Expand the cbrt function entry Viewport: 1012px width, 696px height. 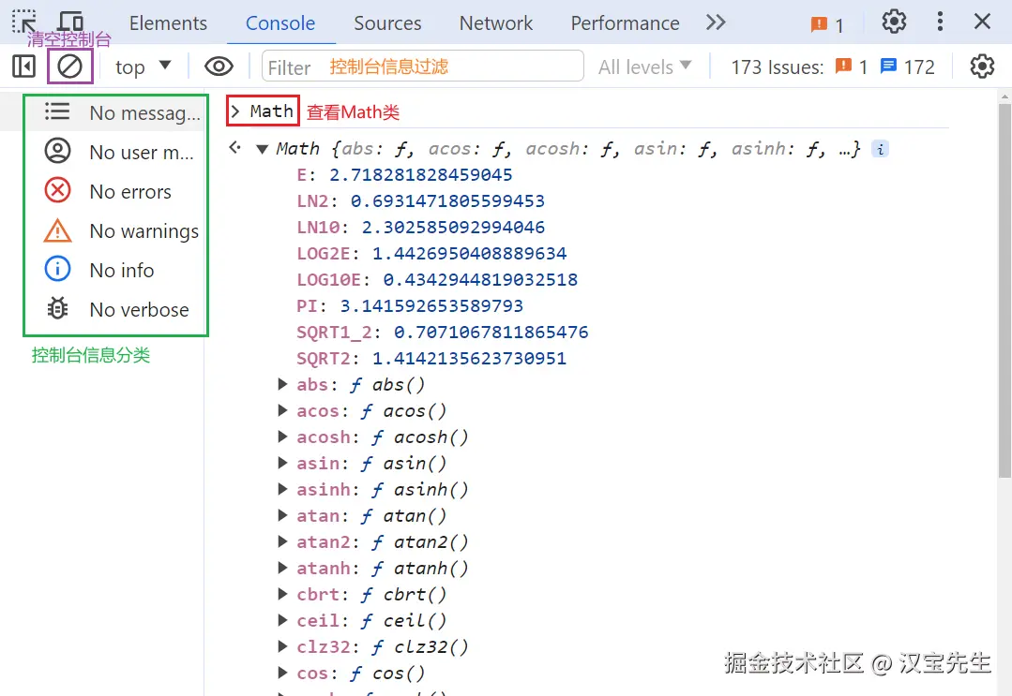tap(282, 594)
